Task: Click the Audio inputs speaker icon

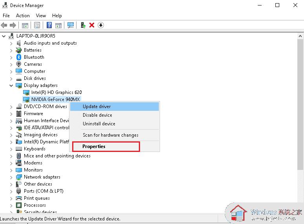Action: (x=18, y=43)
